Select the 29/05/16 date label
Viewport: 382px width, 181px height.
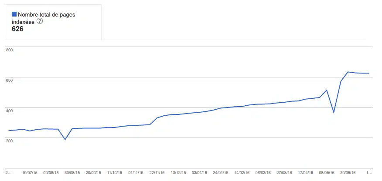pyautogui.click(x=348, y=173)
